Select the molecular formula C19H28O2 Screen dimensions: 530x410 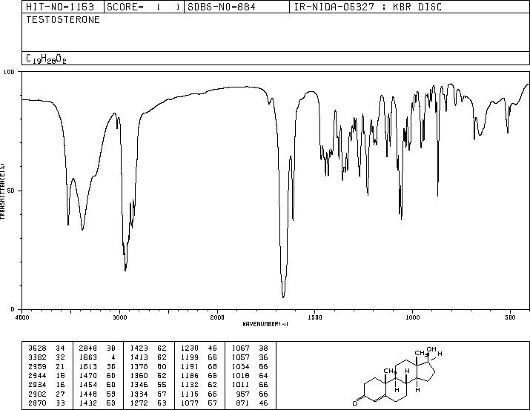[46, 59]
